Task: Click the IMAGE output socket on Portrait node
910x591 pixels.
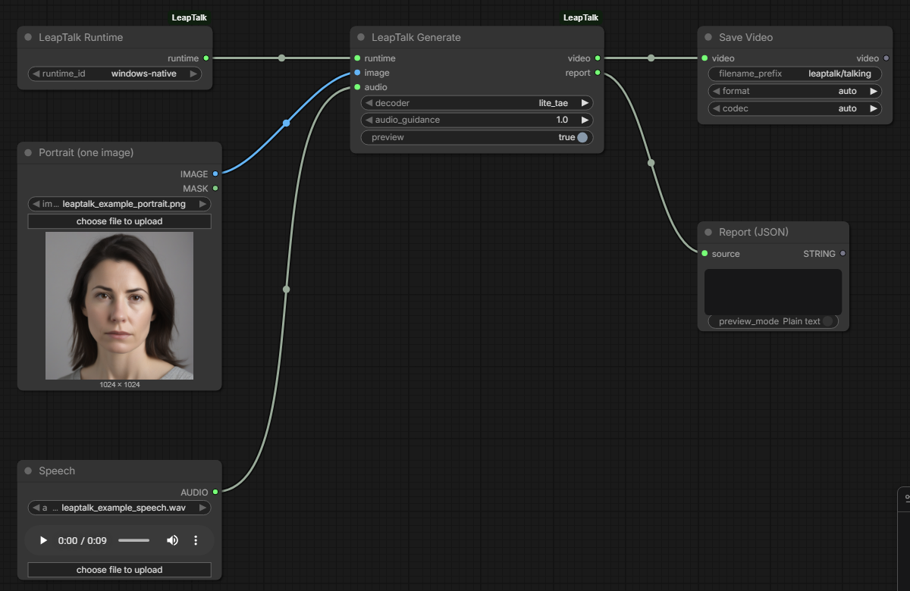Action: [x=215, y=174]
